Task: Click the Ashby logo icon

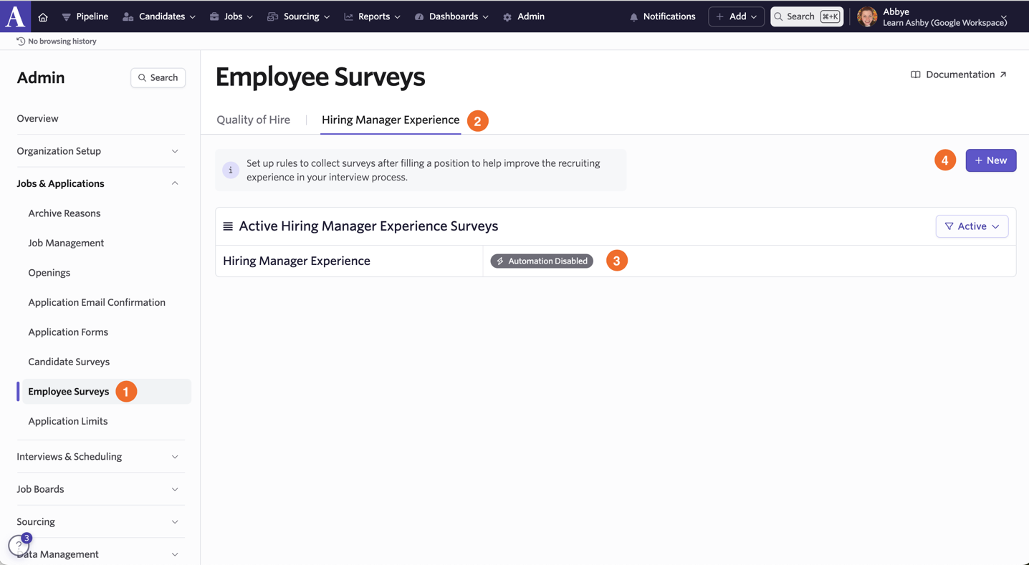Action: coord(15,16)
